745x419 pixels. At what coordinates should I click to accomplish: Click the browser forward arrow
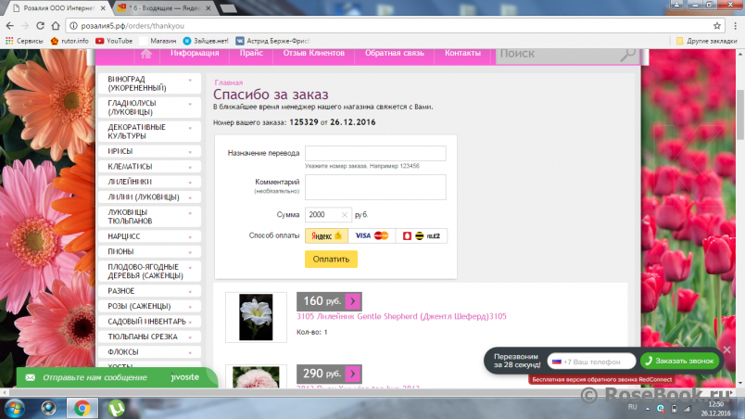(25, 26)
